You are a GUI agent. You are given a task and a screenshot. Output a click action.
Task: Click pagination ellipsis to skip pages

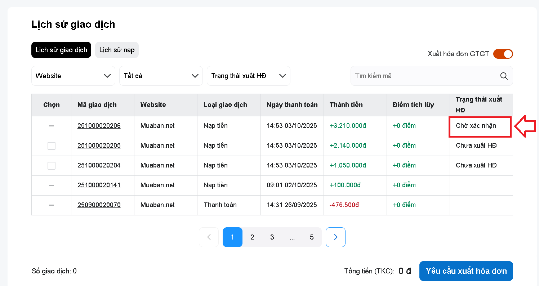292,237
